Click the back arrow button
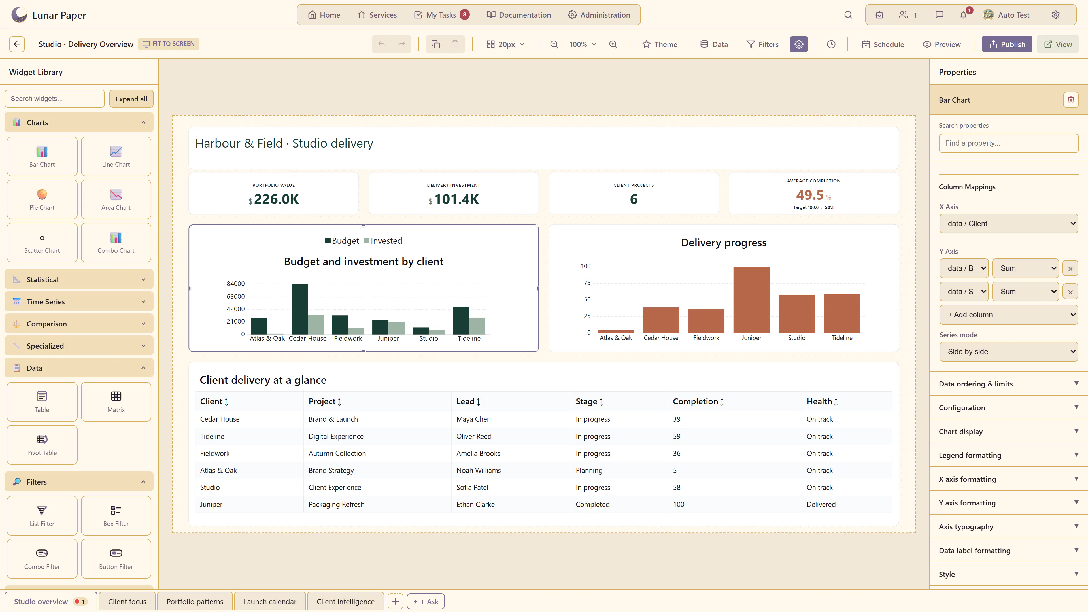The width and height of the screenshot is (1088, 612). 17,44
